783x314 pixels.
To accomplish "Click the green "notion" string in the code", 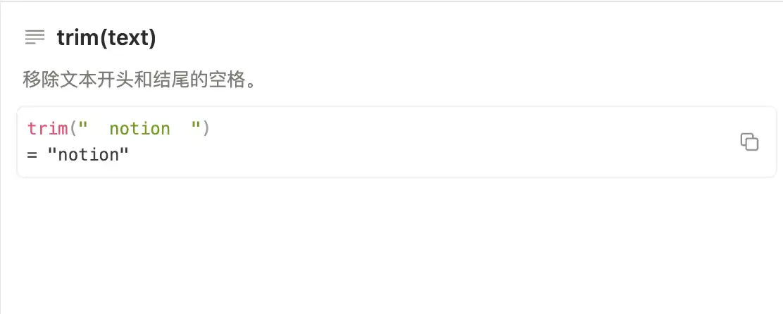I will point(140,129).
